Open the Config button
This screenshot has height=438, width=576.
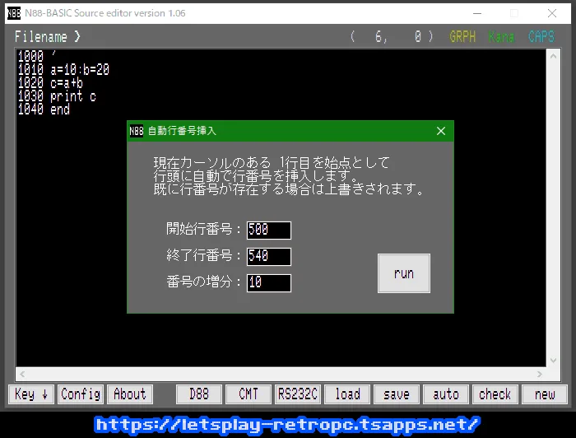pyautogui.click(x=81, y=394)
